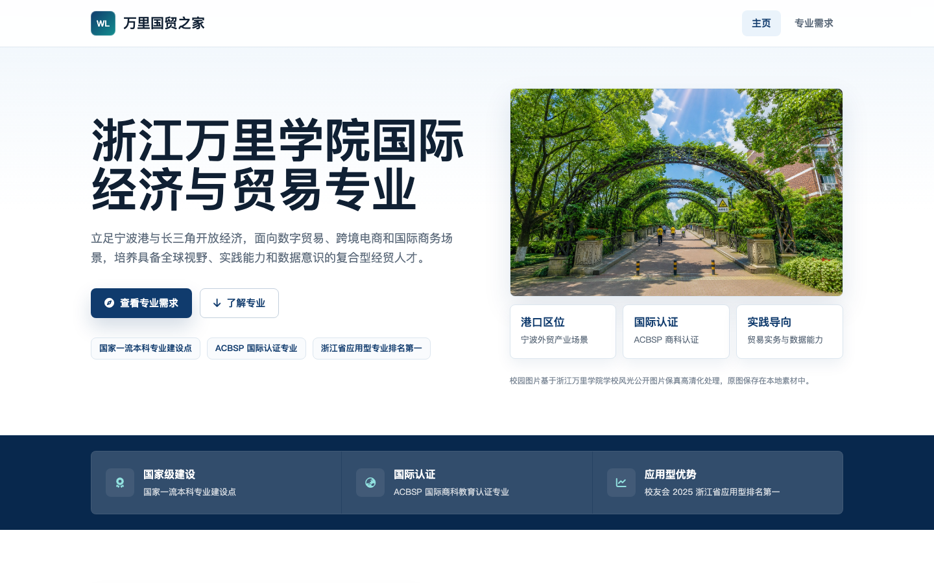Click the award ribbon icon beside 国家级建设
This screenshot has height=583, width=934.
pos(120,483)
